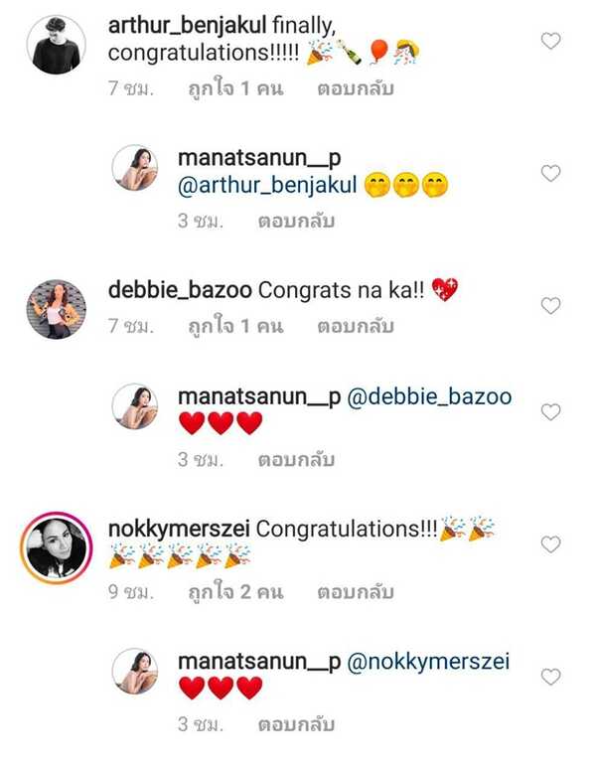Viewport: 596px width, 772px height.
Task: Reply to nokkymerszei's comment
Action: 356,592
